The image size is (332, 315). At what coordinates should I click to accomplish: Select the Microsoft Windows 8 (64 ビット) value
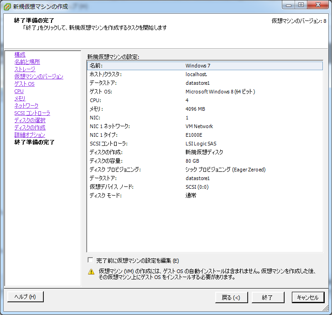[x=220, y=92]
